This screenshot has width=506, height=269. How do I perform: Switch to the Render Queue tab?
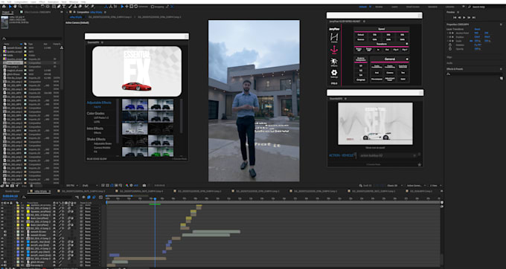(12, 192)
